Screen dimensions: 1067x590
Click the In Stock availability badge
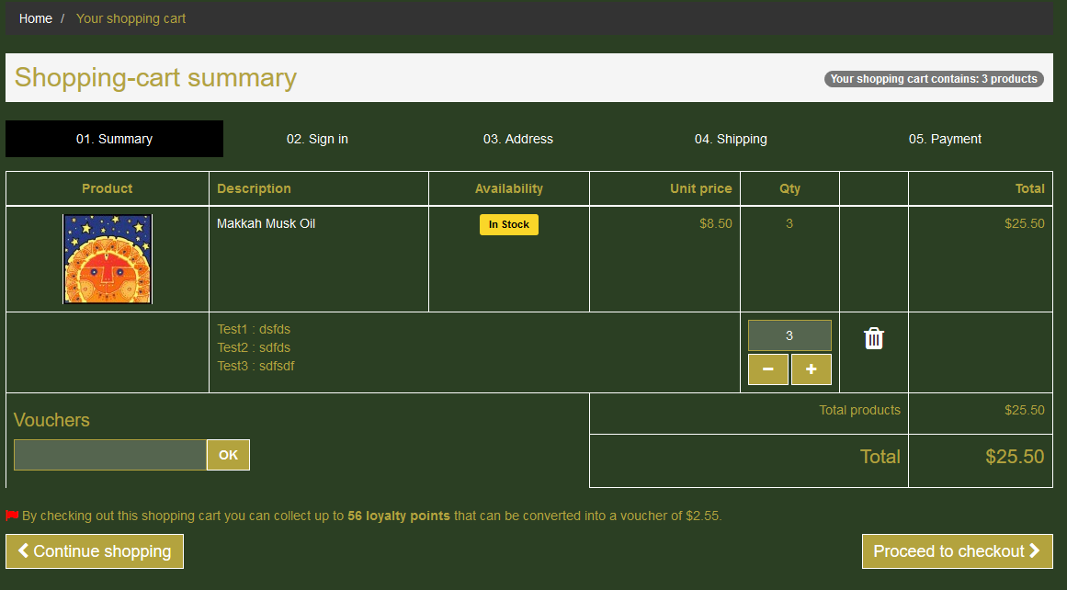point(508,224)
